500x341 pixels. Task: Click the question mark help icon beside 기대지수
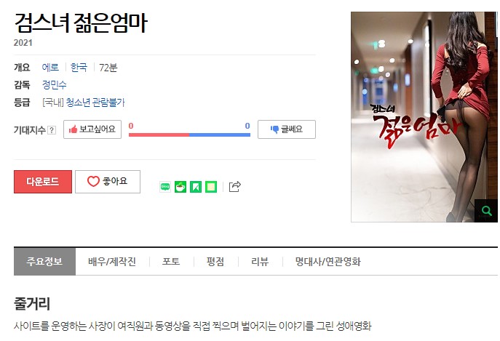[x=52, y=130]
